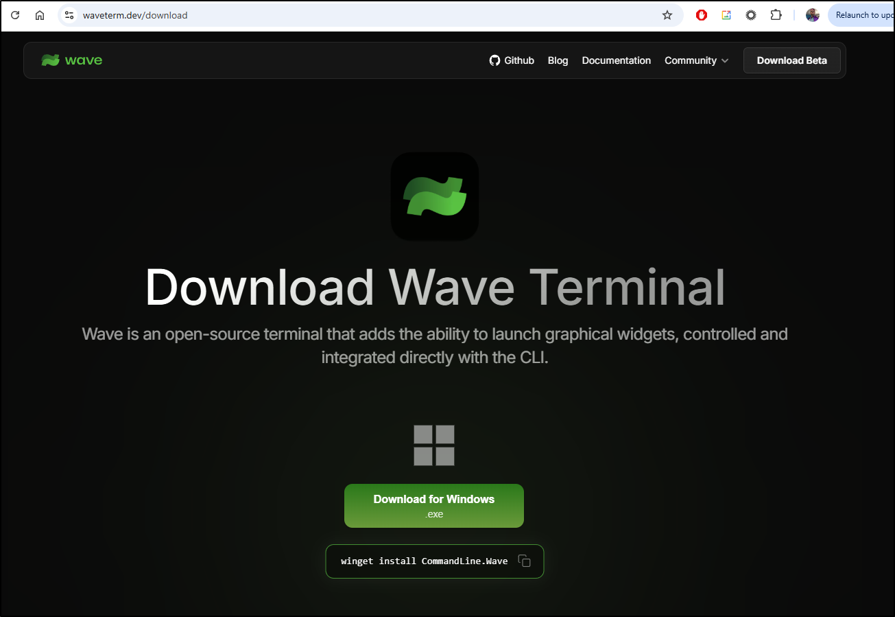Expand the Community dropdown menu
The width and height of the screenshot is (895, 617).
tap(696, 60)
